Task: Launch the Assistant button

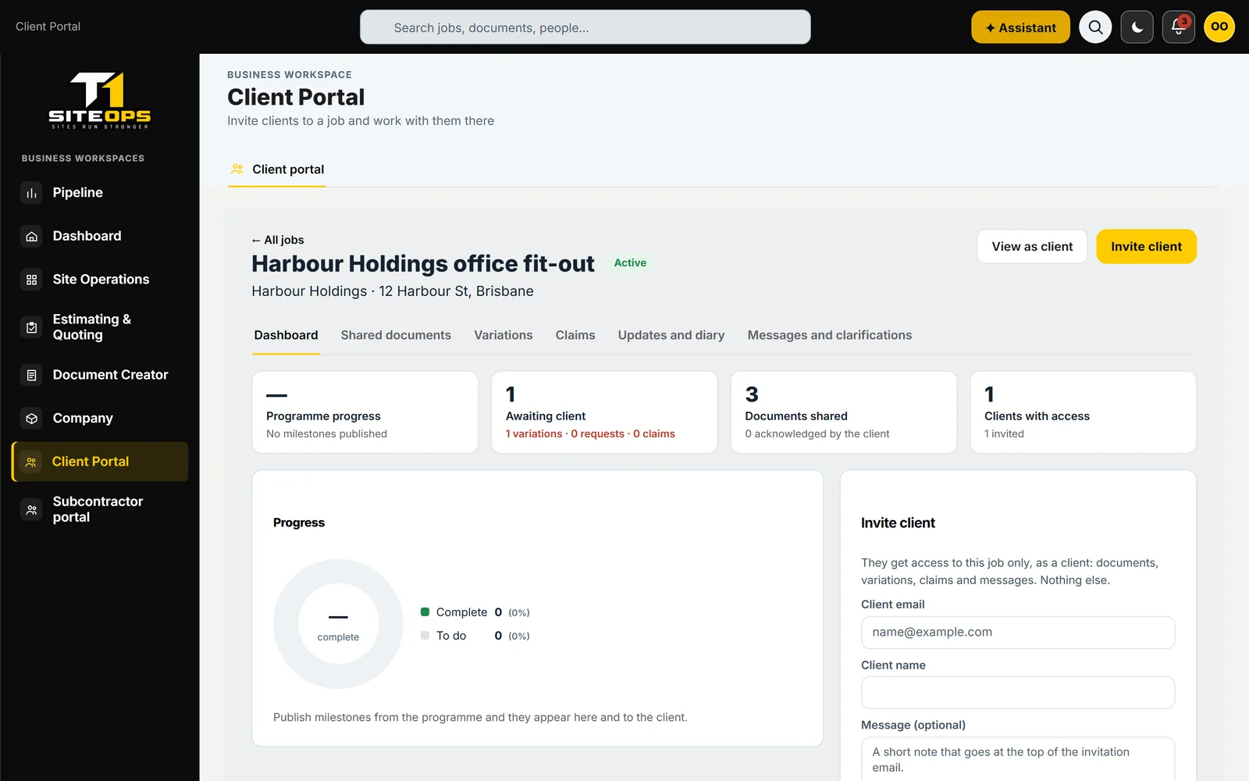Action: point(1020,27)
